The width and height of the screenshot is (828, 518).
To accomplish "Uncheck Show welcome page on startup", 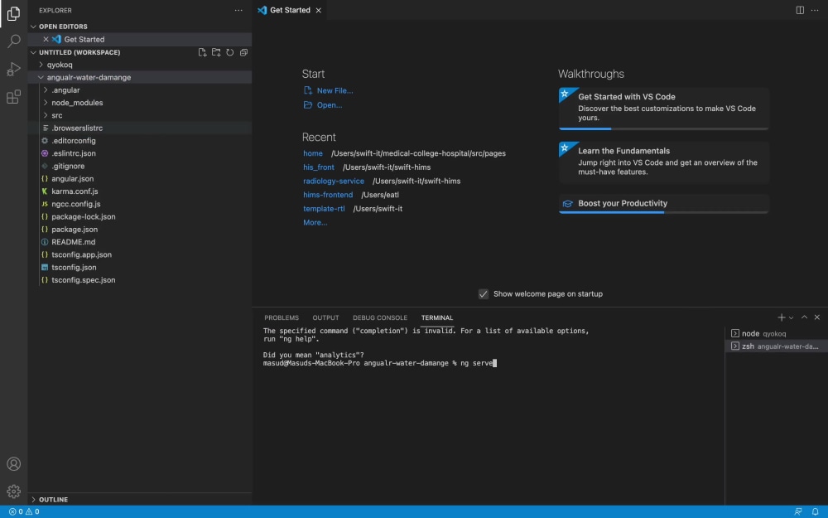I will pos(484,293).
